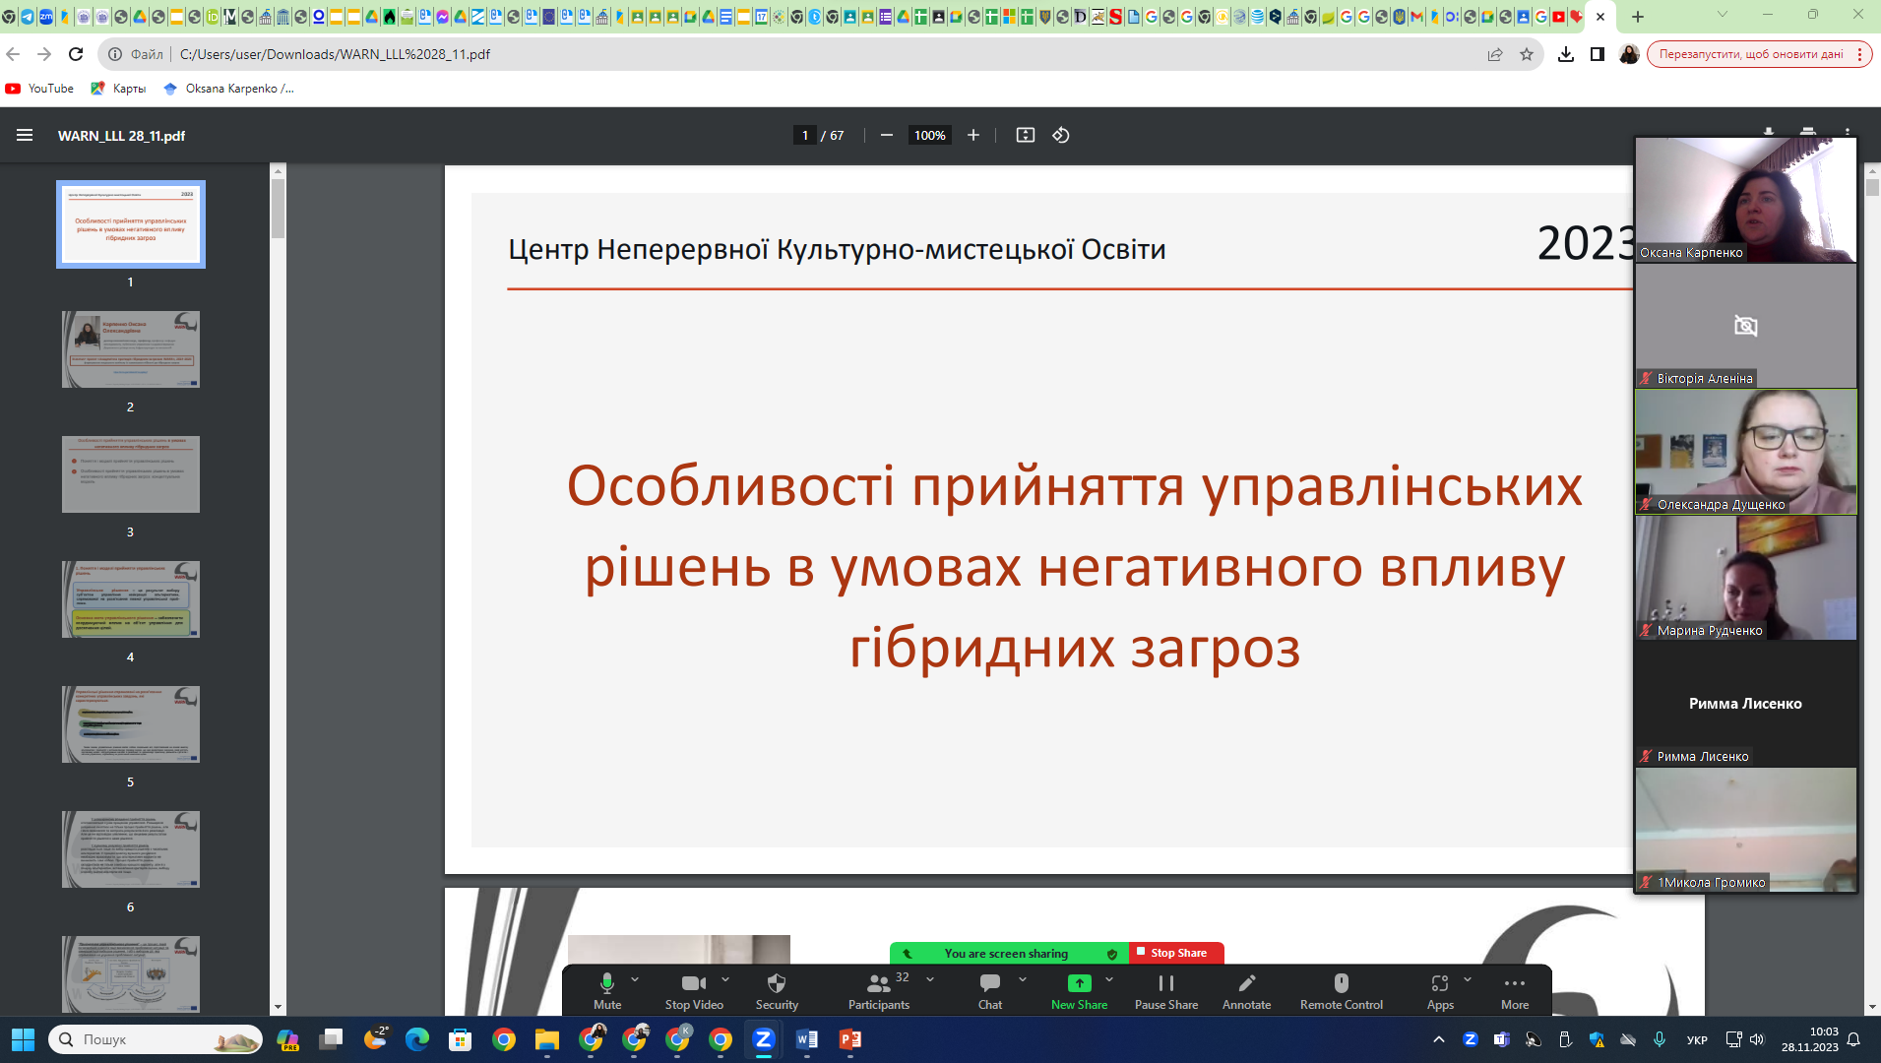Select page 2 thumbnail in sidebar

pos(131,349)
